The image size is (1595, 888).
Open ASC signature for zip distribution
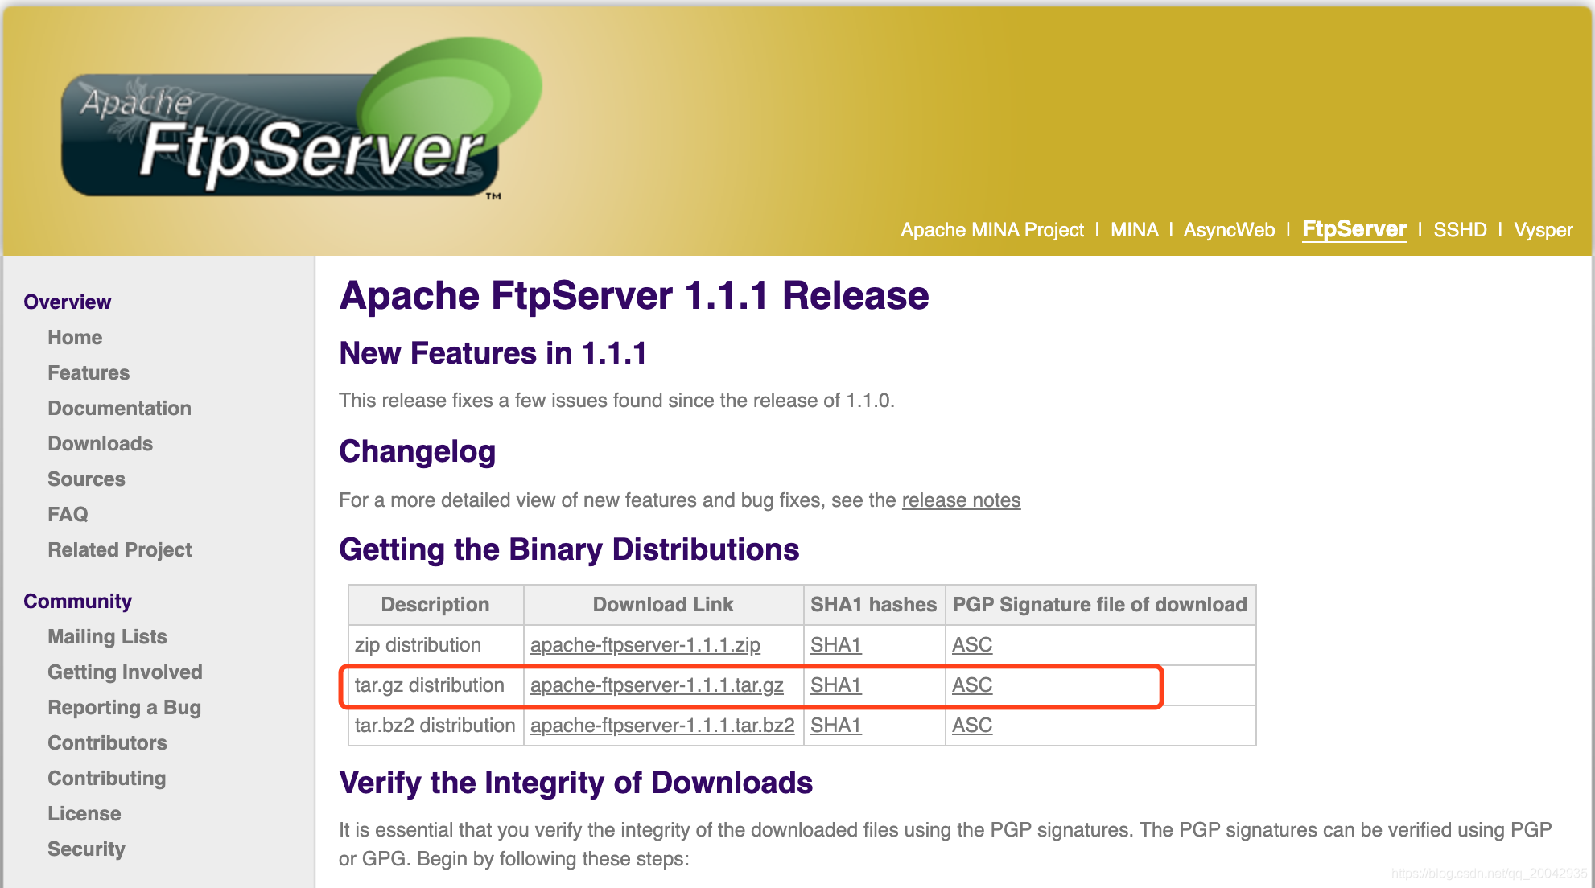click(x=971, y=645)
